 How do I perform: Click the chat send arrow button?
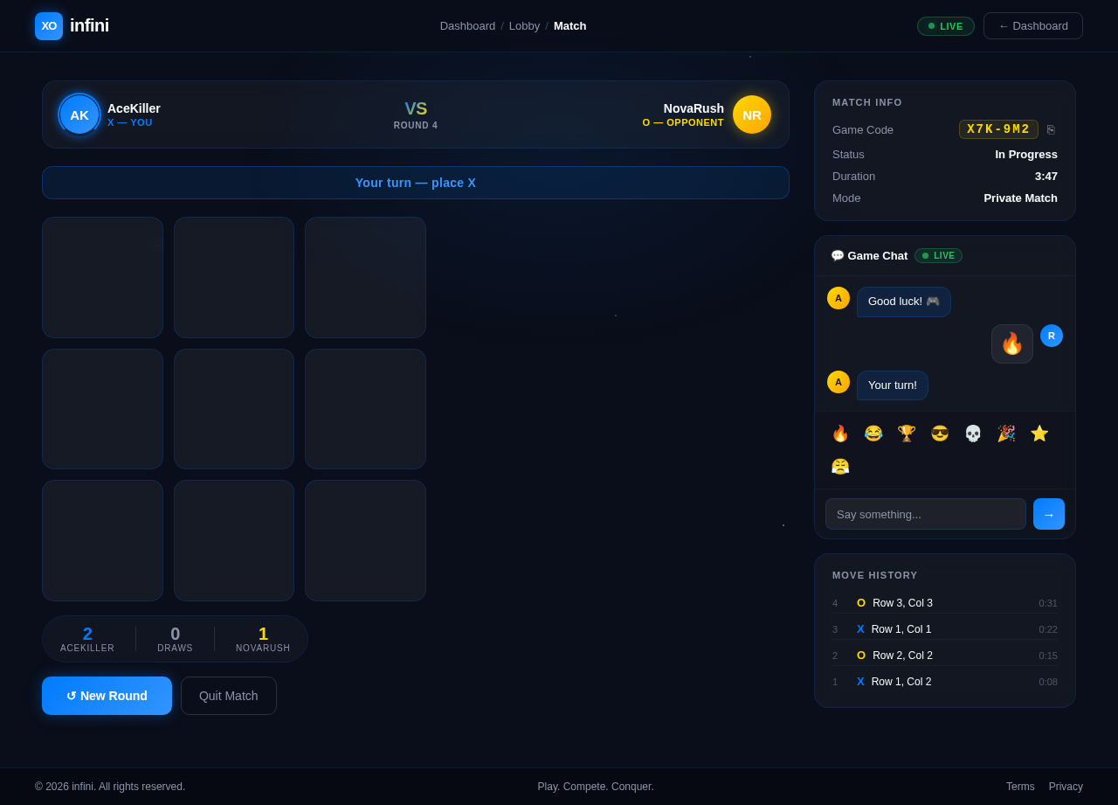coord(1048,514)
